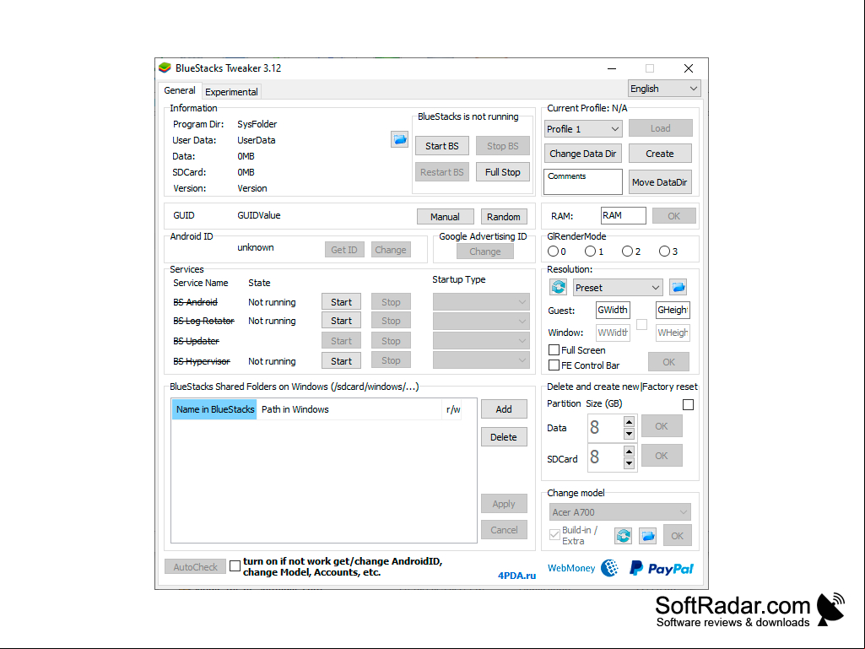Tick the Factory reset checkbox
The width and height of the screenshot is (865, 649).
[688, 404]
